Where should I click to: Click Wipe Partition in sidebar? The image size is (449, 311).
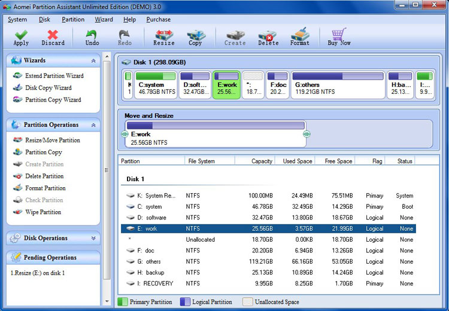click(x=43, y=212)
